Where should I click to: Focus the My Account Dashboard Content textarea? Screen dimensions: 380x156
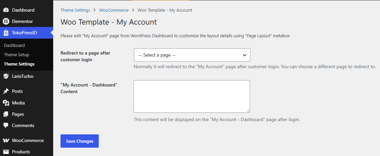click(192, 96)
